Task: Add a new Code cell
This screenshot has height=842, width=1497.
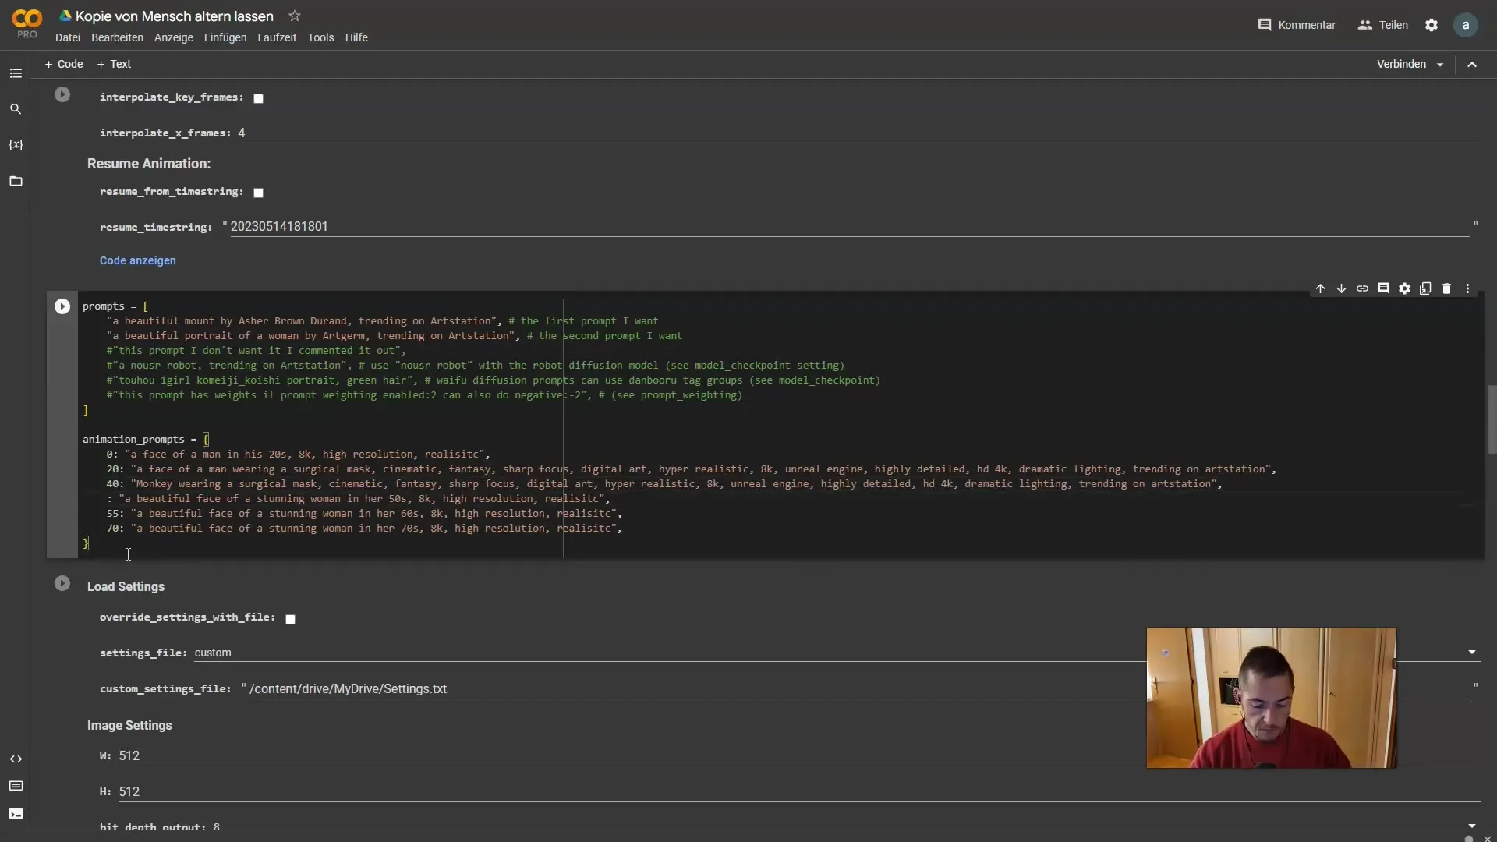Action: (x=64, y=64)
